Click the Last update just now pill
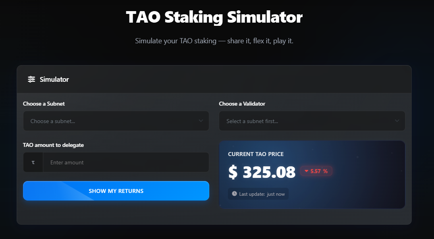This screenshot has height=239, width=434. (x=258, y=194)
